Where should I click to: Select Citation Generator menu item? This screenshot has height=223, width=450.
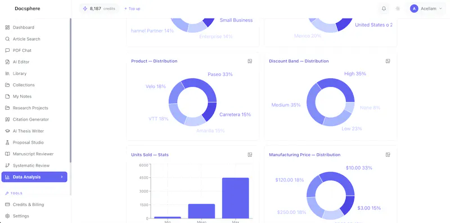[x=34, y=119]
